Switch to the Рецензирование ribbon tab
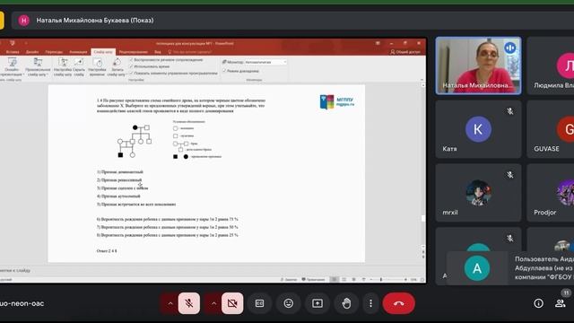Image resolution: width=574 pixels, height=323 pixels. pyautogui.click(x=134, y=52)
